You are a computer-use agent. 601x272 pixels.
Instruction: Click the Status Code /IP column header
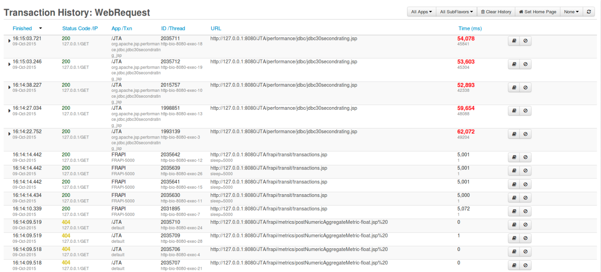(80, 28)
